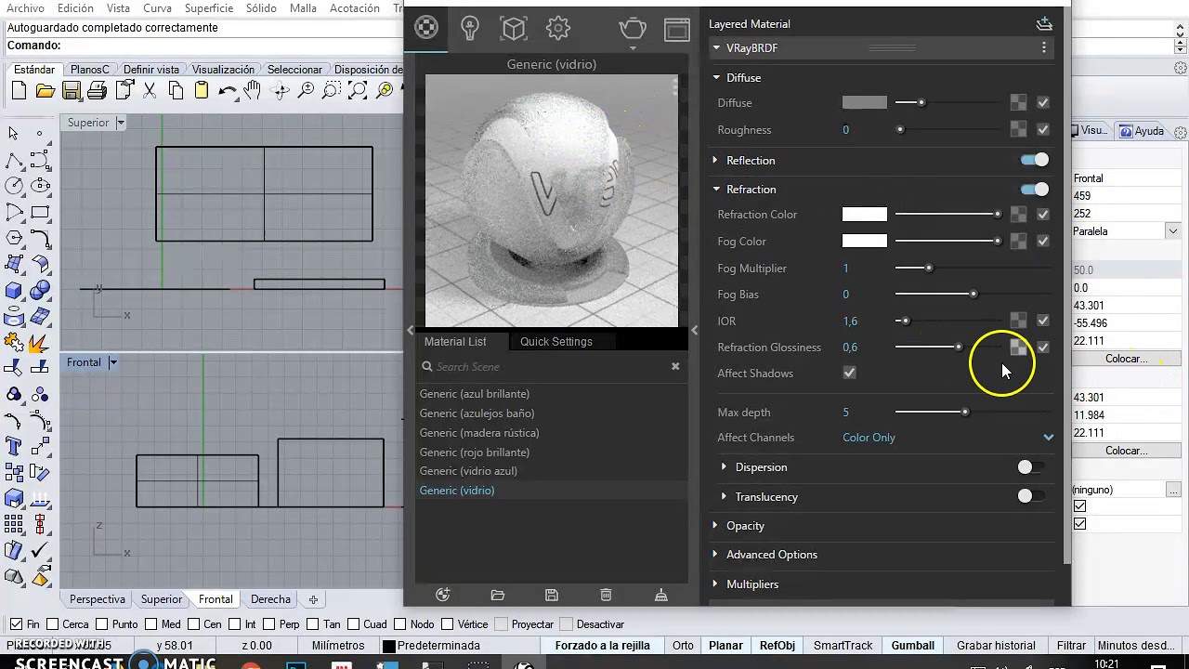Click the Undo arrow icon

click(x=228, y=90)
